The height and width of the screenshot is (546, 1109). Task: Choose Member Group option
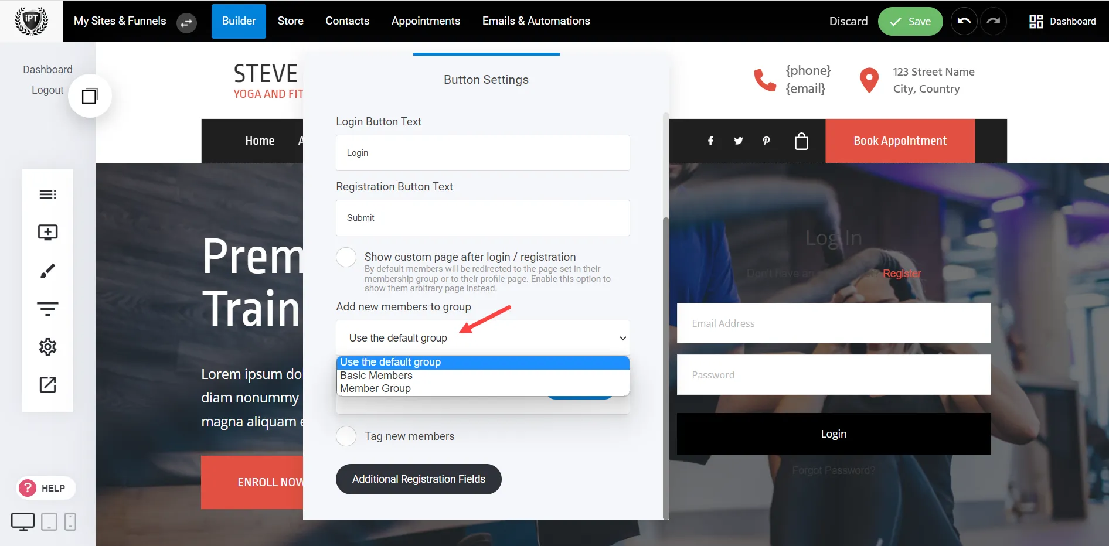point(375,388)
